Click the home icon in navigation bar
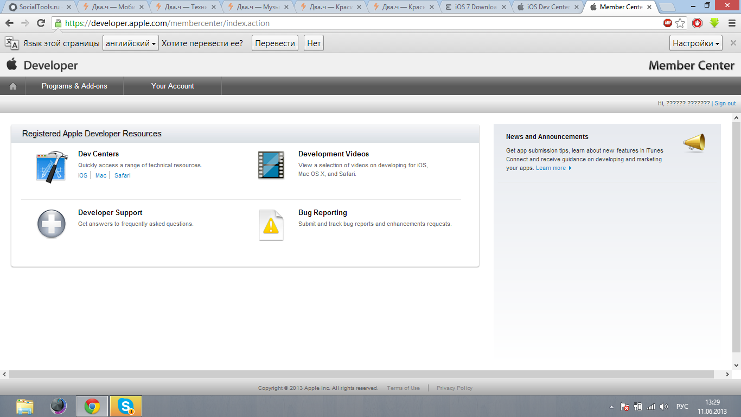Image resolution: width=741 pixels, height=417 pixels. (x=13, y=86)
